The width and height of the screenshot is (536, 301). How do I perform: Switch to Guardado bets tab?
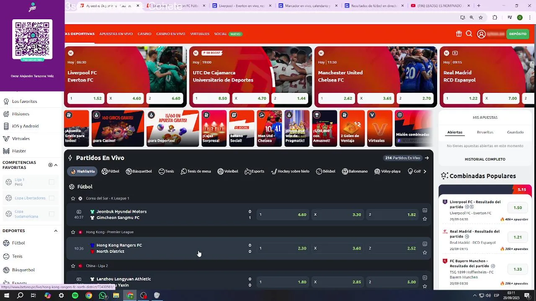[x=515, y=133]
